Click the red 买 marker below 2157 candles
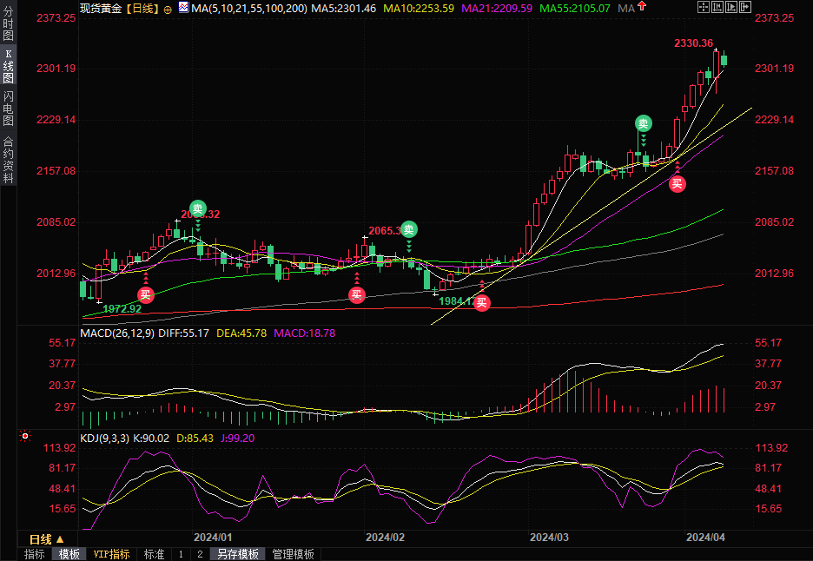The image size is (813, 561). click(x=677, y=183)
